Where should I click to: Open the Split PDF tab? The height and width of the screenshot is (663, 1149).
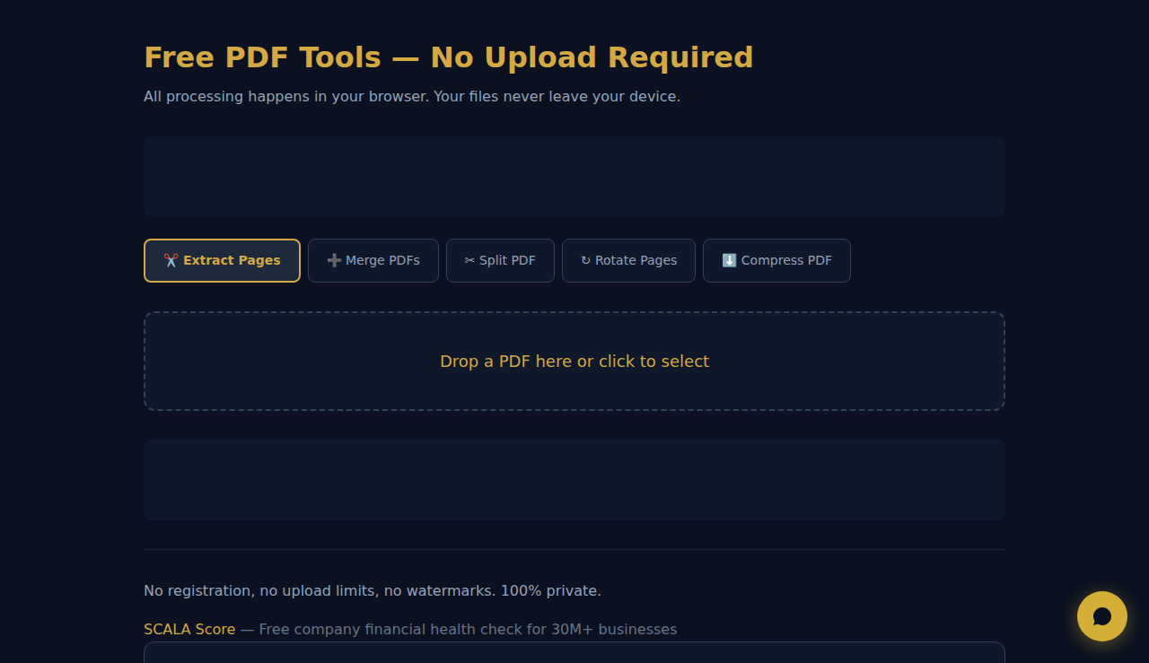click(x=500, y=260)
